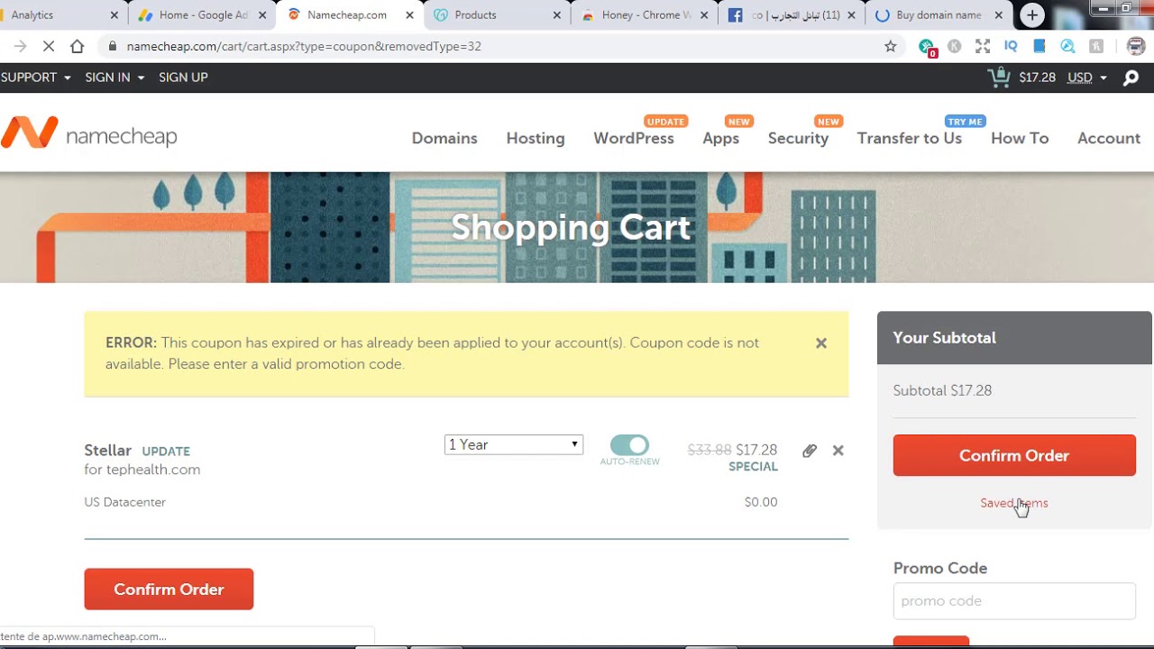Click the Namecheap logo
Image resolution: width=1154 pixels, height=649 pixels.
coord(88,133)
